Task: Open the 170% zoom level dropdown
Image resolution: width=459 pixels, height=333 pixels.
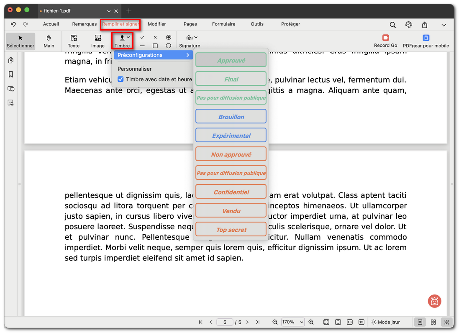Action: pyautogui.click(x=293, y=322)
